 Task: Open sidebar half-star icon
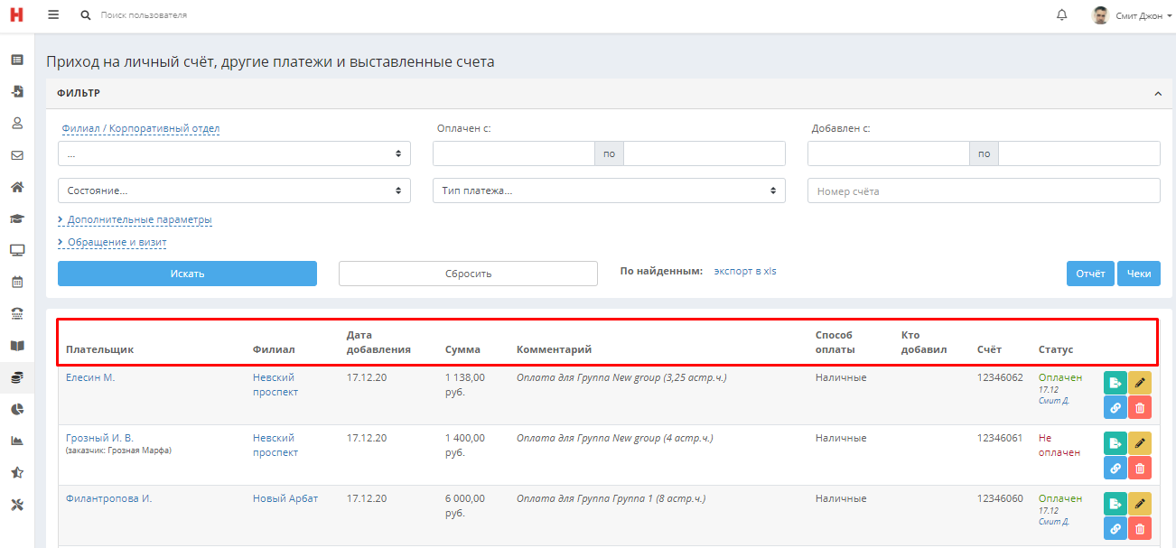point(16,472)
